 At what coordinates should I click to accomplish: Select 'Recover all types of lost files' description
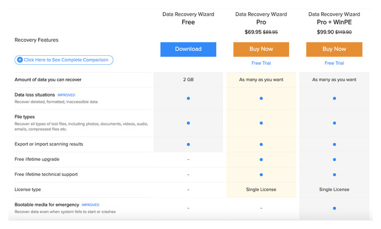point(81,126)
